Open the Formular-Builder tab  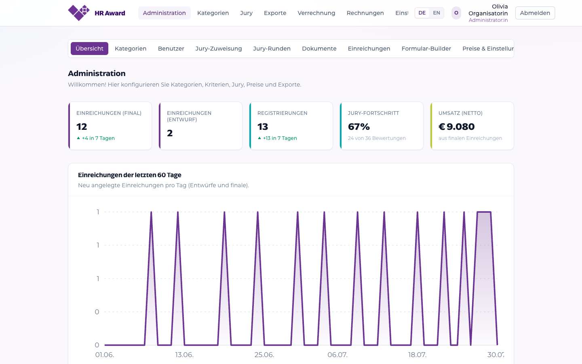(426, 49)
